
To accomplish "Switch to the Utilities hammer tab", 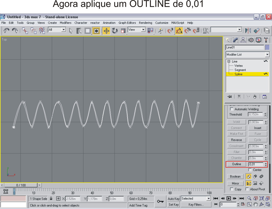I will pyautogui.click(x=266, y=40).
